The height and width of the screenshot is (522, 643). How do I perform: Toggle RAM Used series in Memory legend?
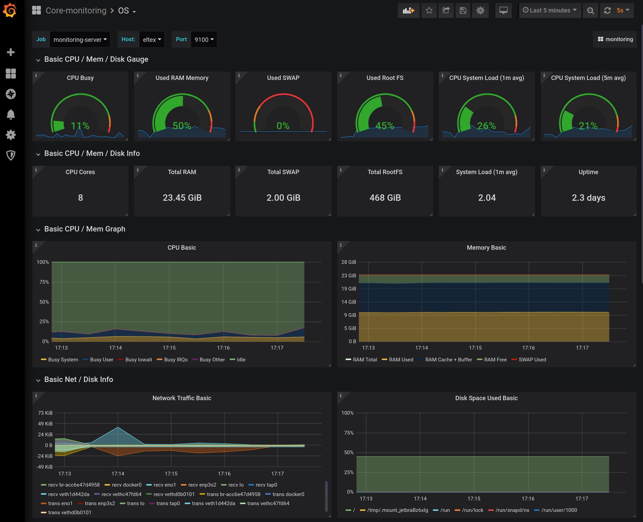click(x=401, y=360)
